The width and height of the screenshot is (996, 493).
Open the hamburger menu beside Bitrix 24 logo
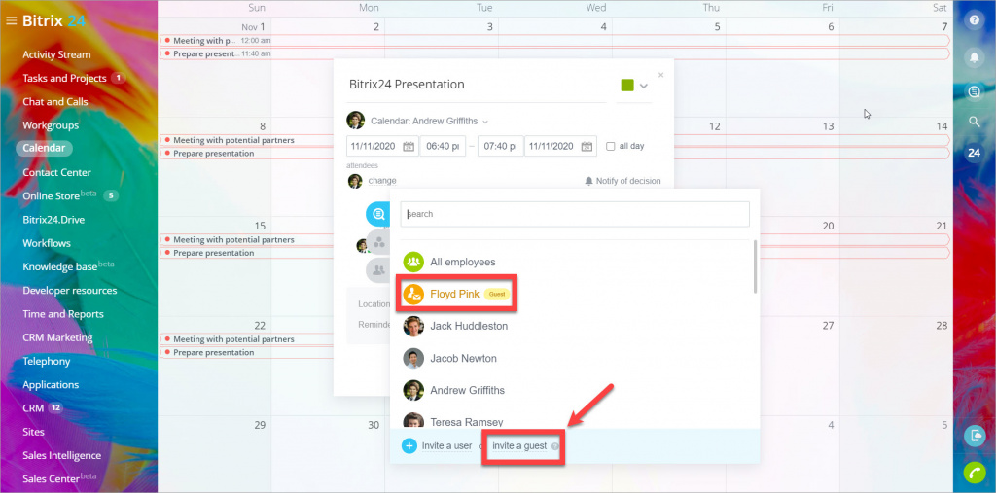11,20
